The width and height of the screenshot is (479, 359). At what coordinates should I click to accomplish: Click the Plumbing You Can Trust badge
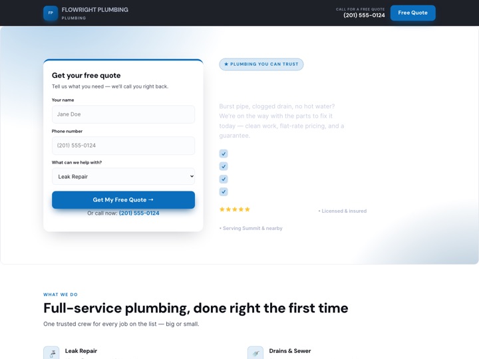(x=261, y=64)
